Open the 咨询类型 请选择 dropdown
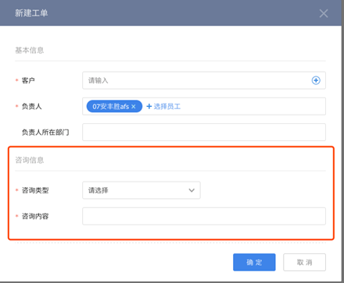Image resolution: width=344 pixels, height=283 pixels. pos(142,190)
